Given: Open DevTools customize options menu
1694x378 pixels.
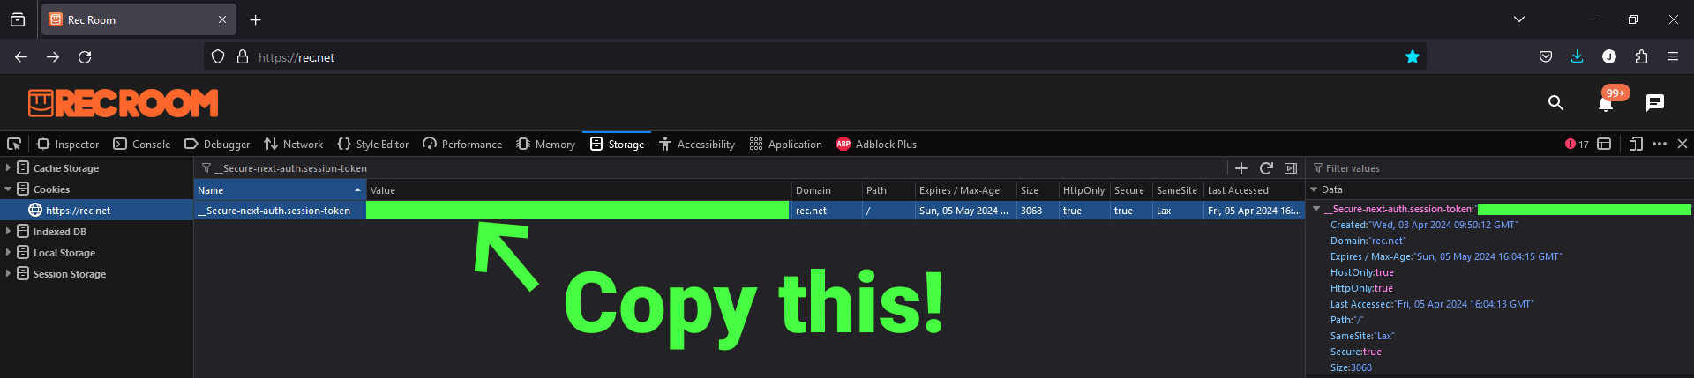Looking at the screenshot, I should pyautogui.click(x=1660, y=144).
